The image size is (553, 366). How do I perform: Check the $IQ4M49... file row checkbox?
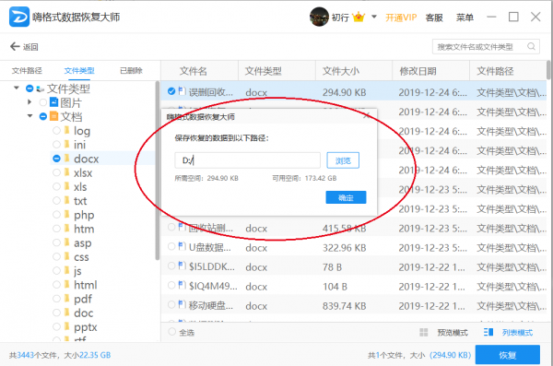click(171, 285)
